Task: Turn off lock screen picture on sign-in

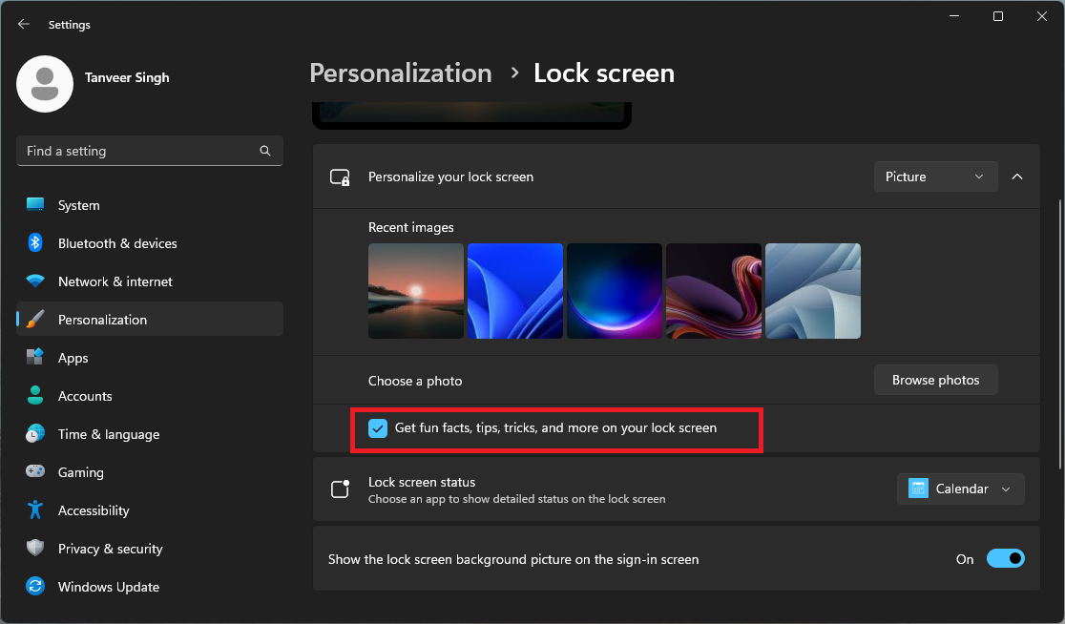Action: [x=1006, y=558]
